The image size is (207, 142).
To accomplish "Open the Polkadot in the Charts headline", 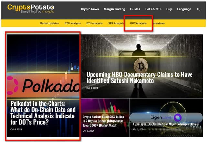I will [x=42, y=113].
